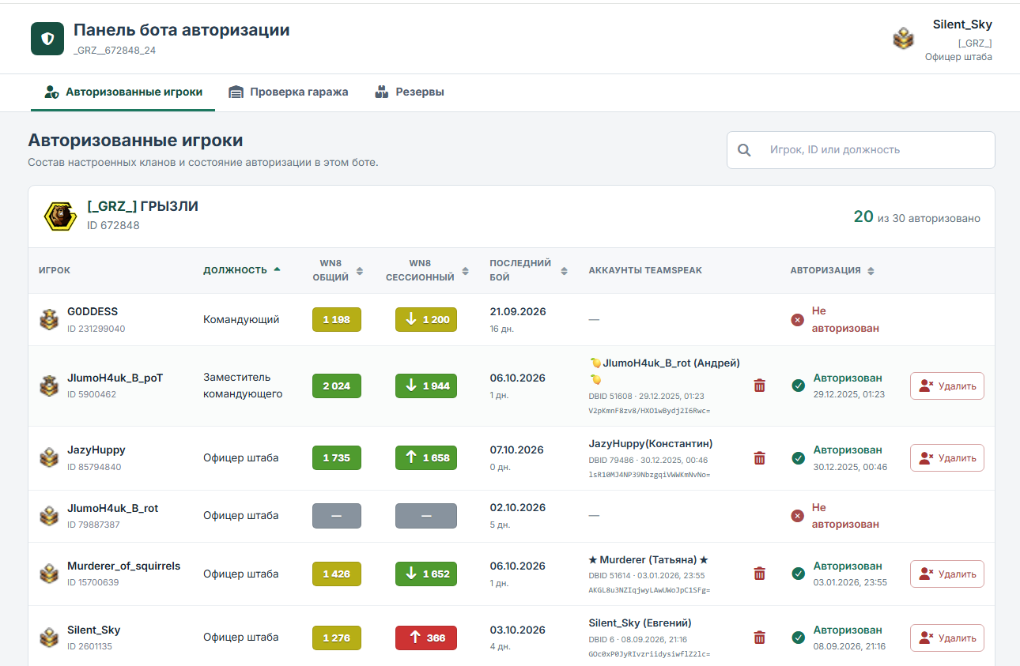Click the 2 024 WN8 badge

(337, 386)
